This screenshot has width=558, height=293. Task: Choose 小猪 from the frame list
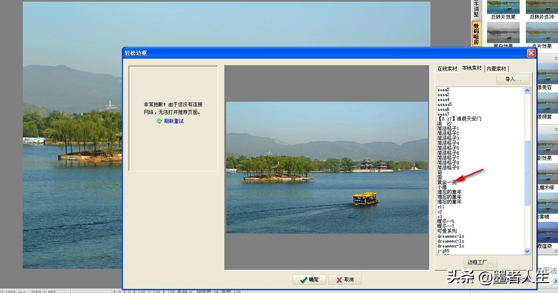[x=442, y=187]
